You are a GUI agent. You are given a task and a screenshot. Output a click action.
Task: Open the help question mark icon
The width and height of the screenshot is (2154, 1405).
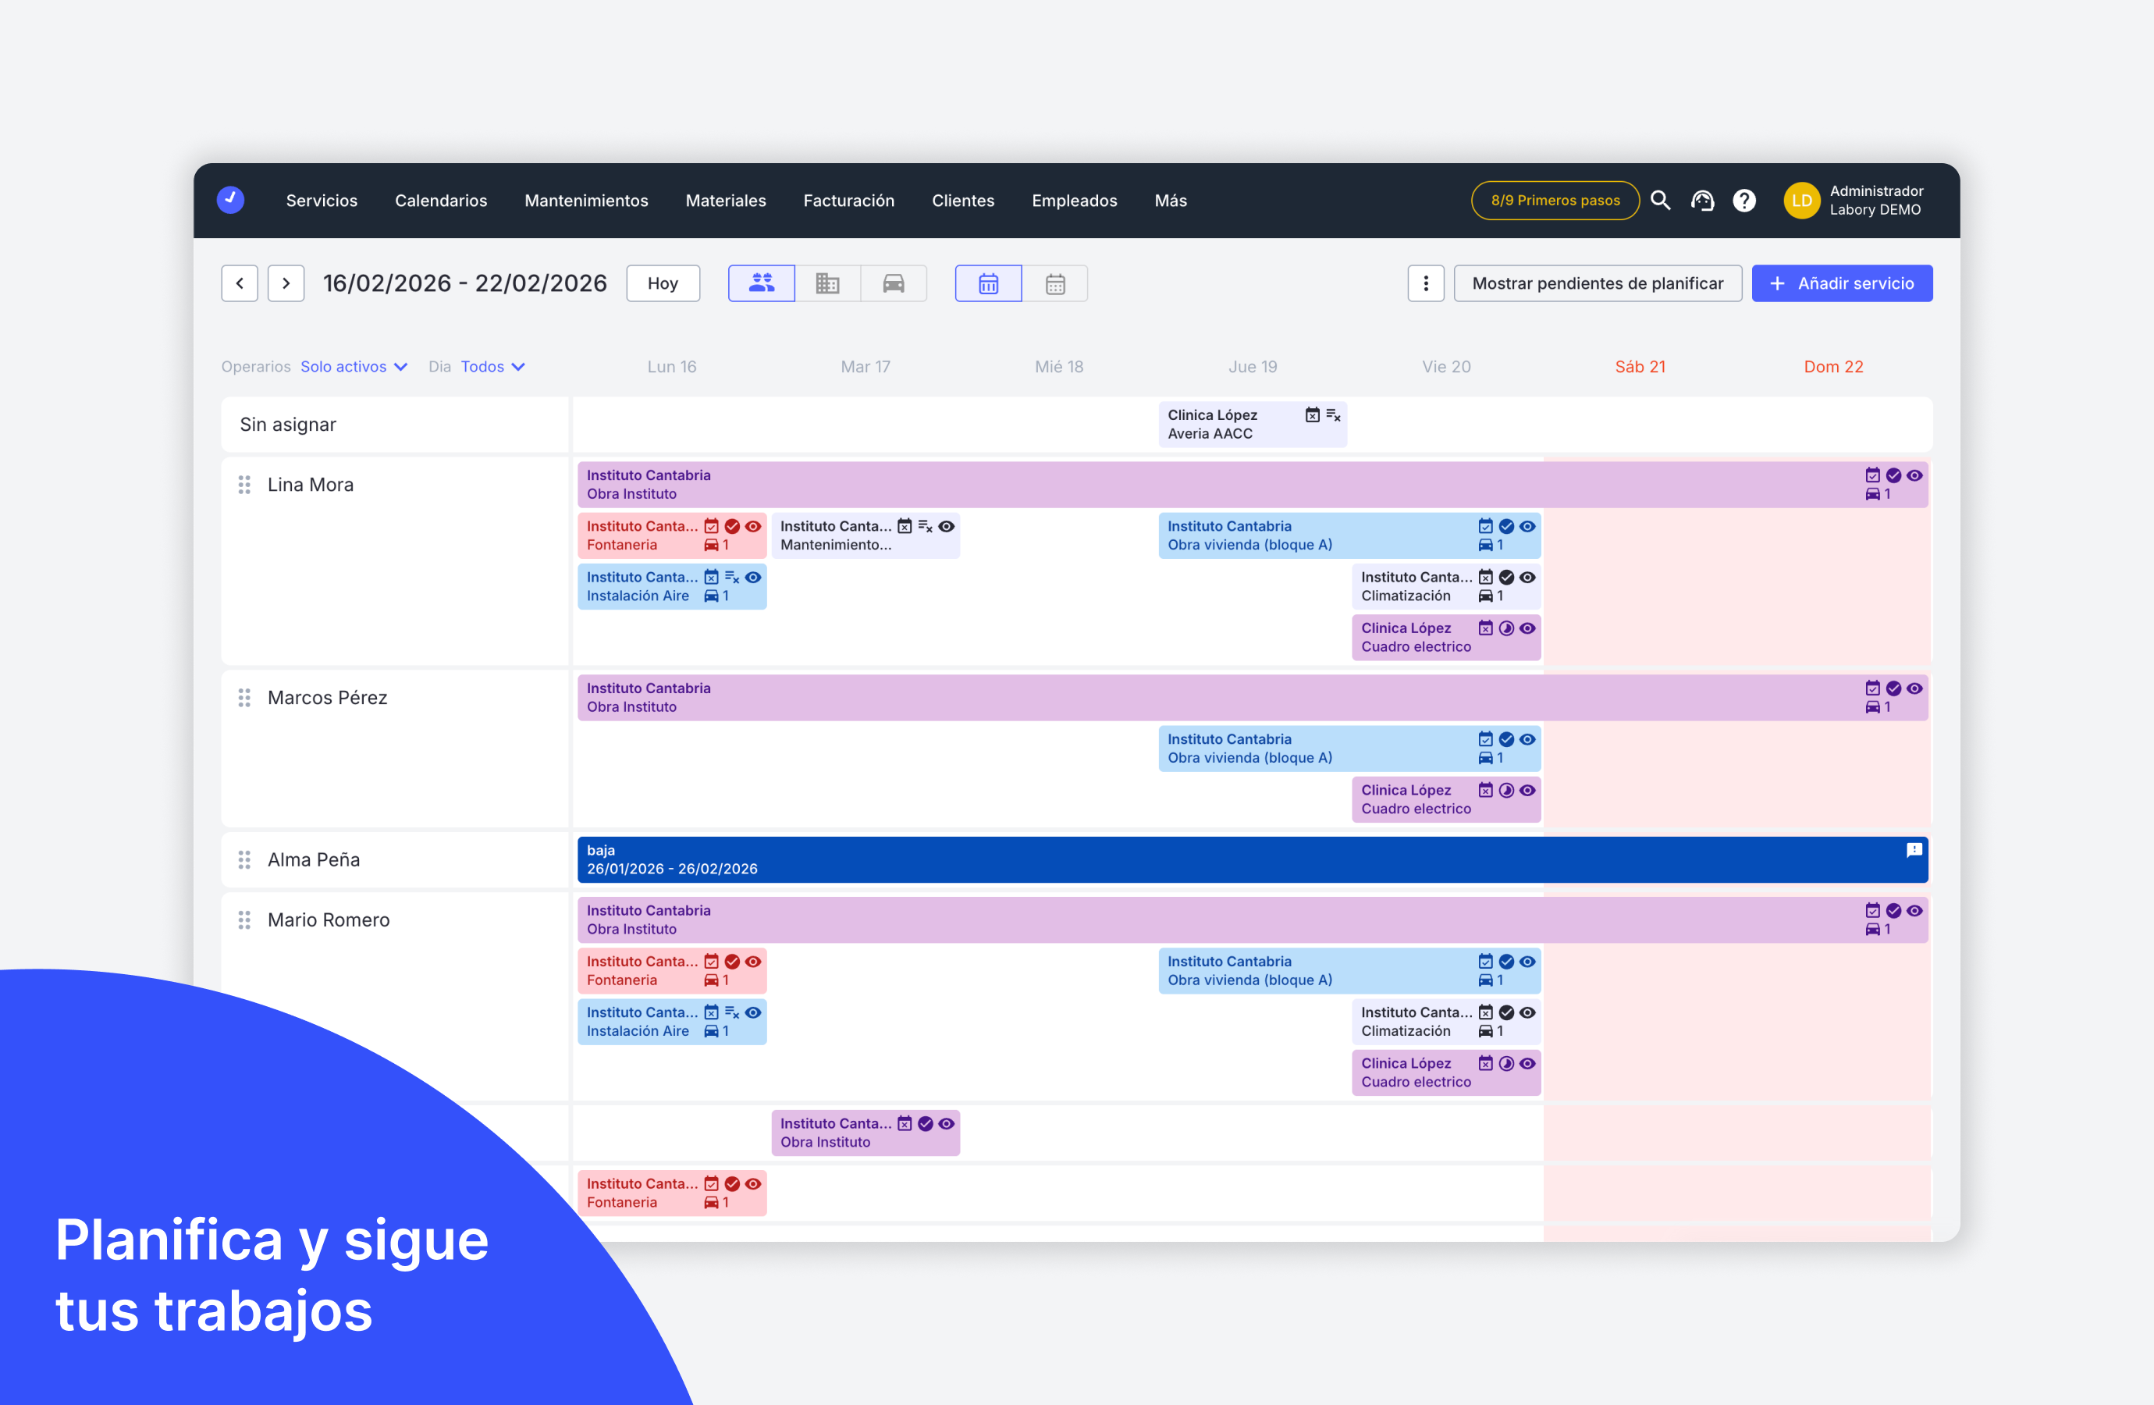1744,200
